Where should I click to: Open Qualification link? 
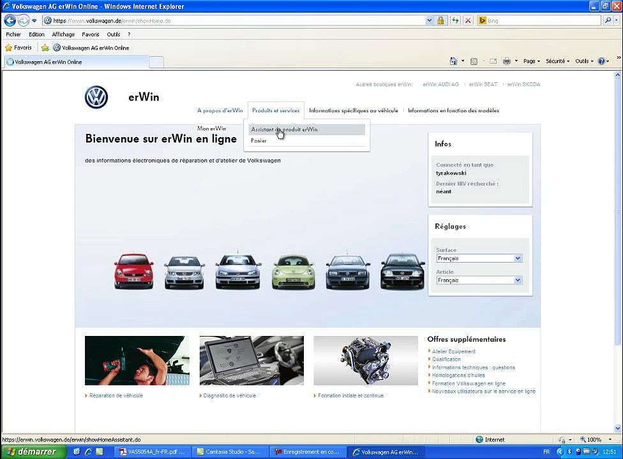(x=446, y=360)
